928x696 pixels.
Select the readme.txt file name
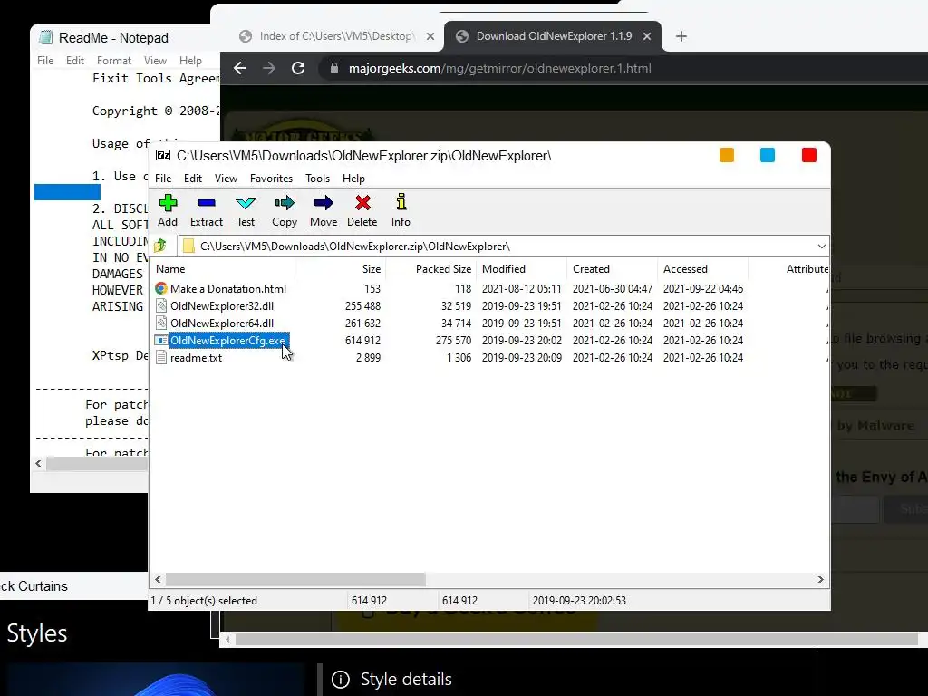tap(197, 357)
